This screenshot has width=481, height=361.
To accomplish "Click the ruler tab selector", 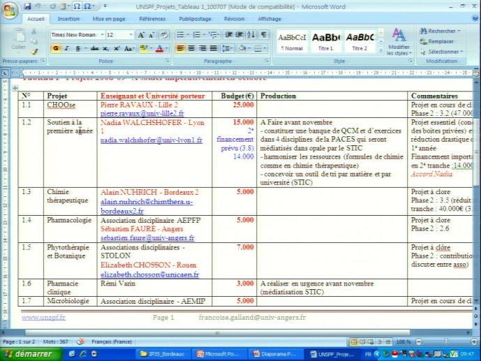I will click(x=5, y=73).
